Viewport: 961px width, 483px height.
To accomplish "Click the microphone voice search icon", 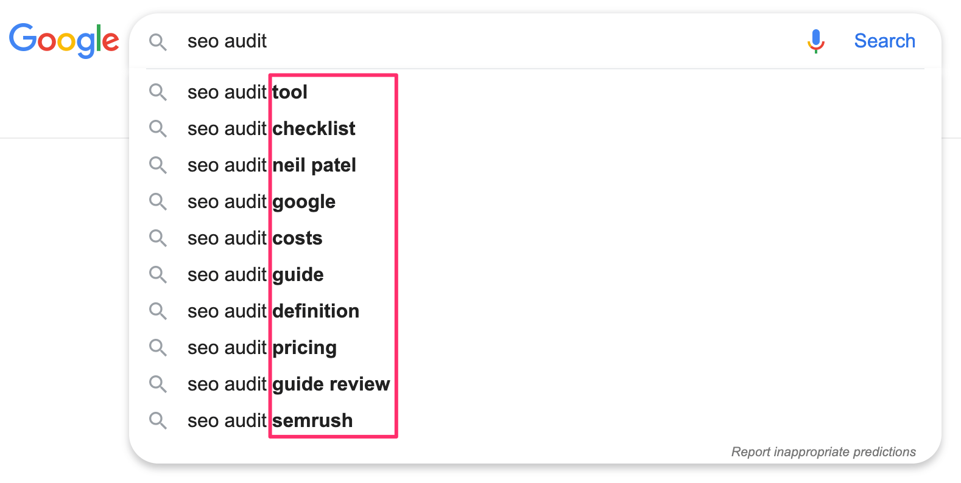I will coord(815,41).
